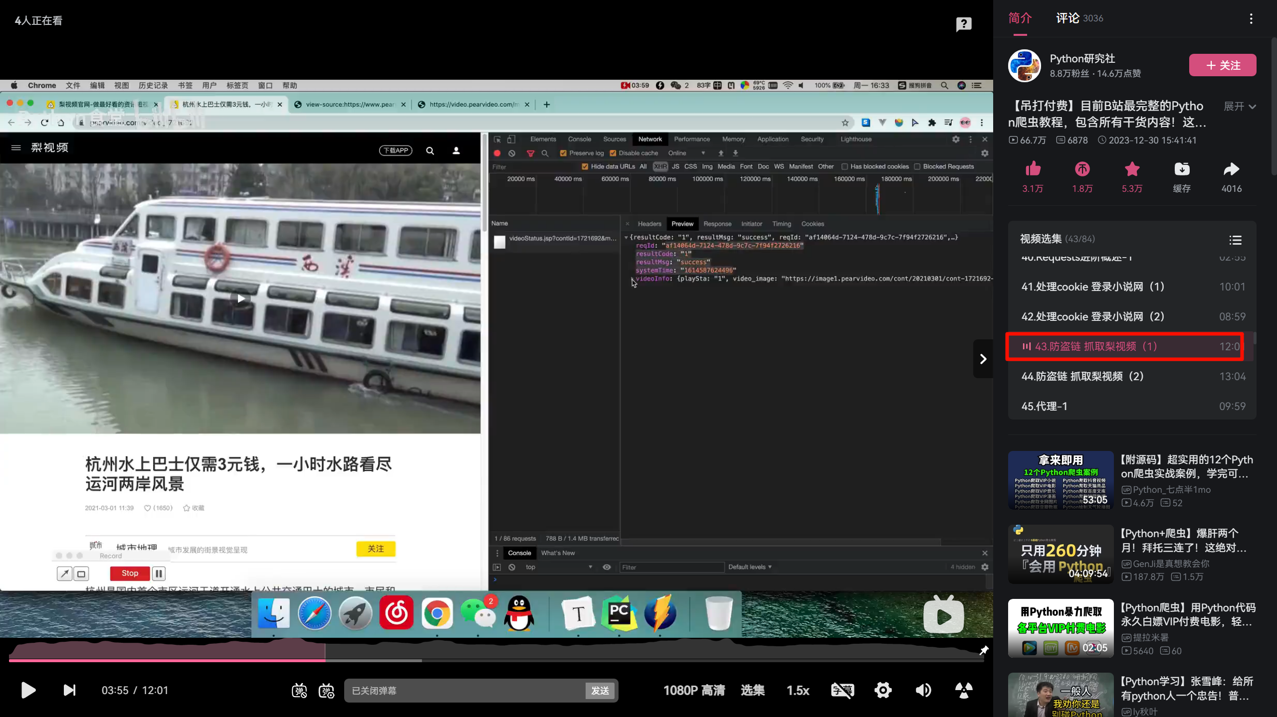The height and width of the screenshot is (717, 1277).
Task: Open the Response tab of request
Action: pos(717,224)
